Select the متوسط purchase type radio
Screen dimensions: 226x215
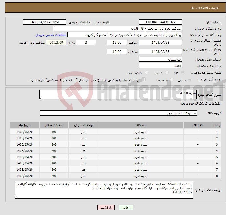point(172,80)
